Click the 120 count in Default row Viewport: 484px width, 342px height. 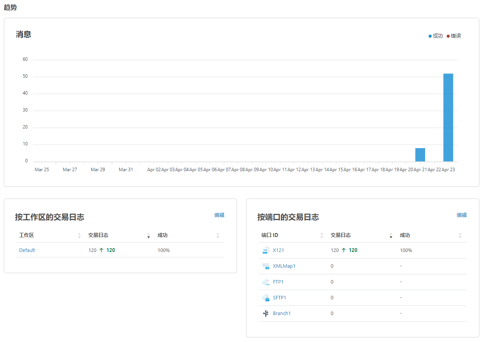(x=92, y=250)
